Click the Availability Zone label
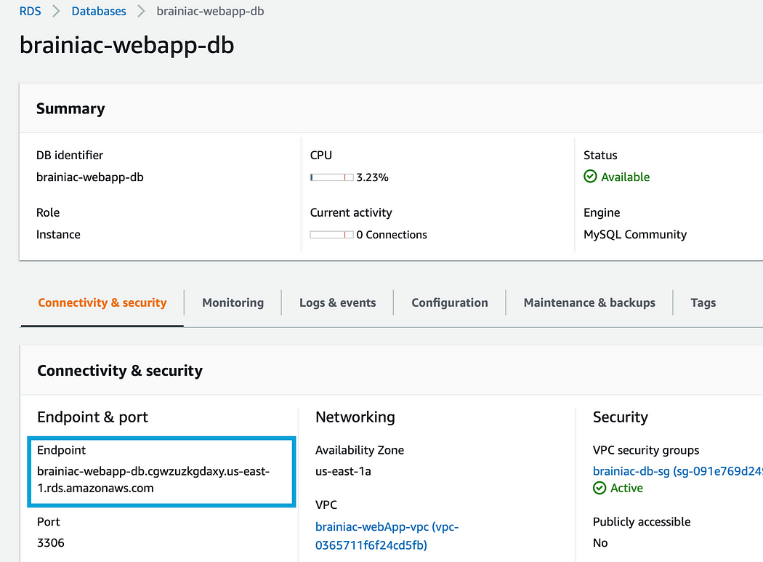763x562 pixels. click(360, 450)
